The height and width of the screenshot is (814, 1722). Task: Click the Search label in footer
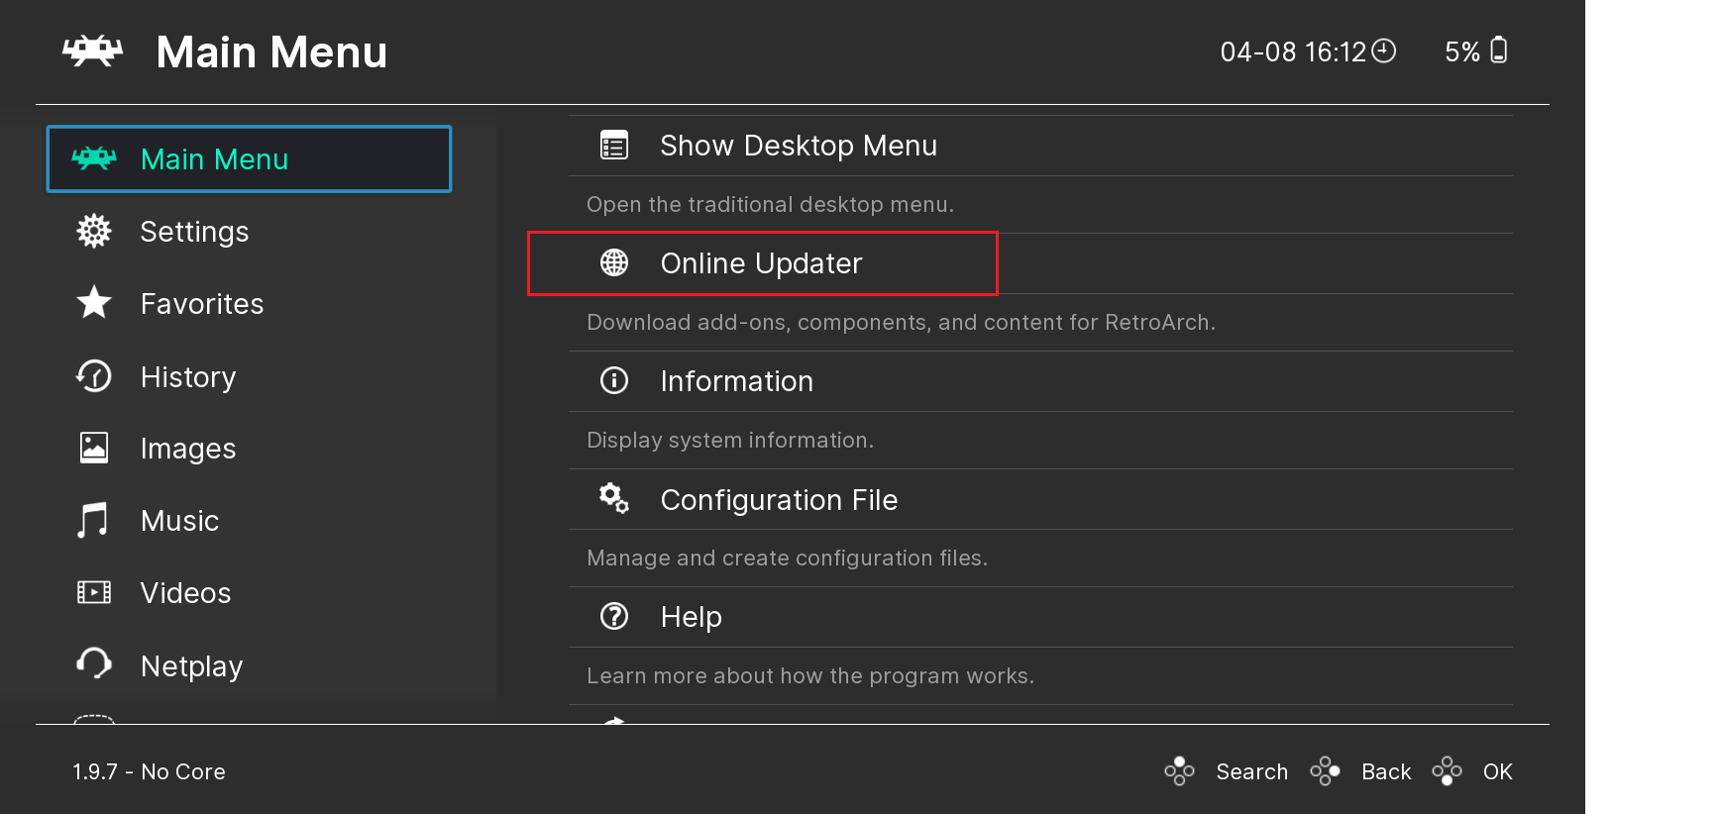coord(1251,771)
